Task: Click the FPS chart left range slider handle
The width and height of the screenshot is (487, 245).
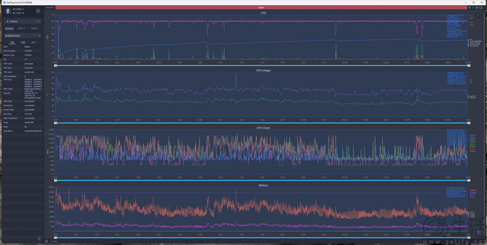Action: 56,65
